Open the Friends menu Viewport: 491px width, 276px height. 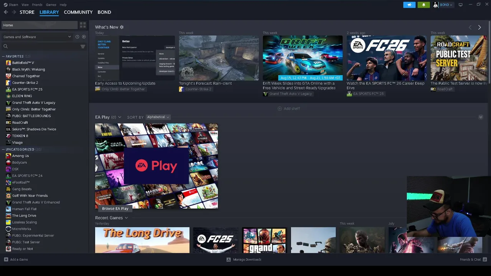coord(37,5)
